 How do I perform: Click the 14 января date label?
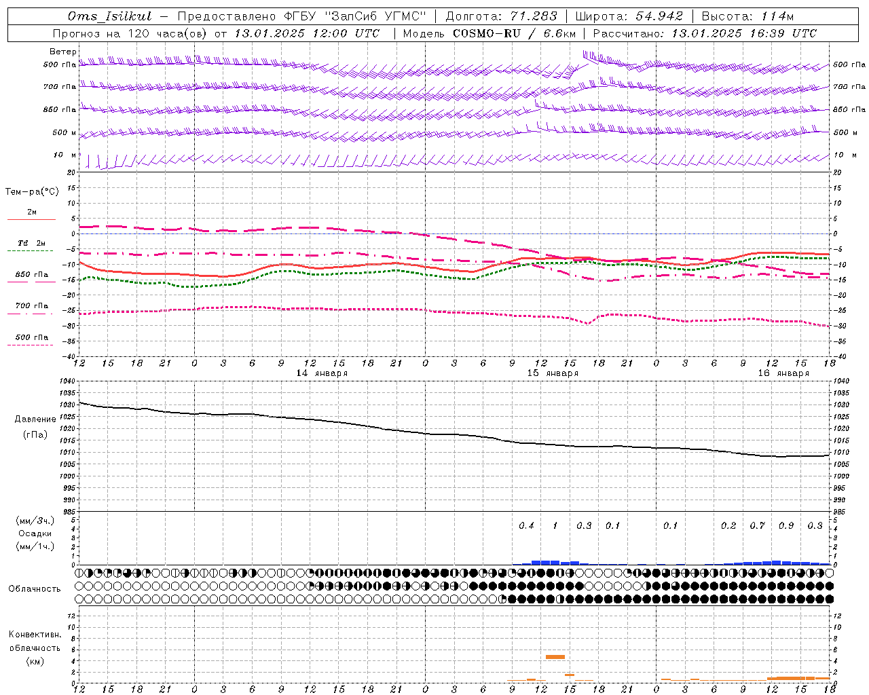click(x=322, y=373)
